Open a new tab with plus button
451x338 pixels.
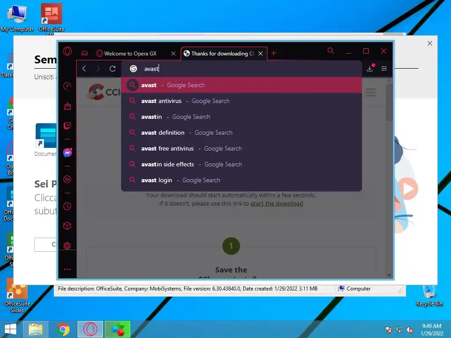point(274,53)
